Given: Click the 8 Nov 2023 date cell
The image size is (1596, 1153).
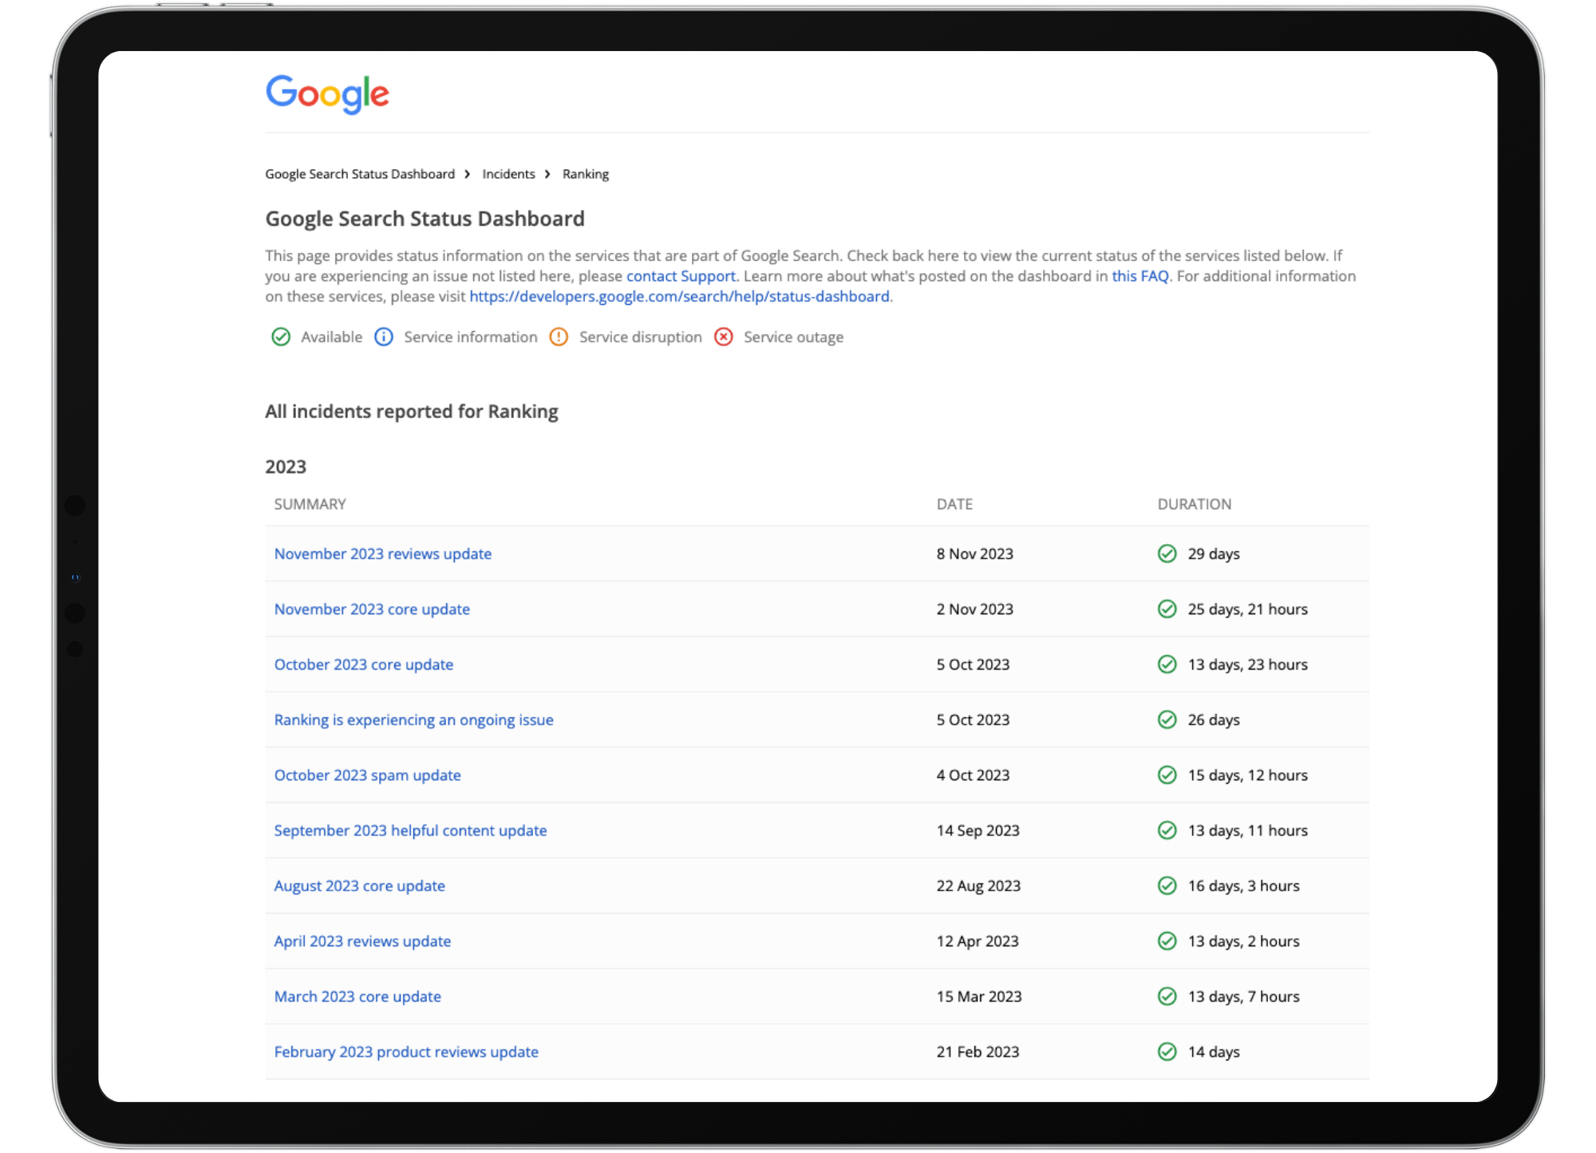Looking at the screenshot, I should [x=975, y=554].
